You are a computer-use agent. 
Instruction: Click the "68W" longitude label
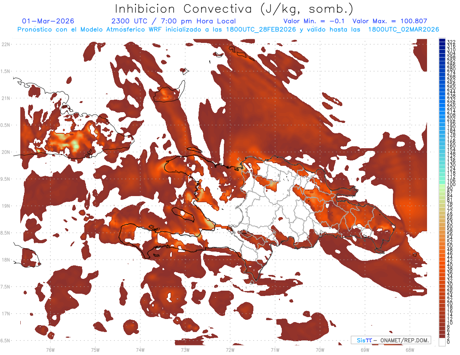pos(409,350)
